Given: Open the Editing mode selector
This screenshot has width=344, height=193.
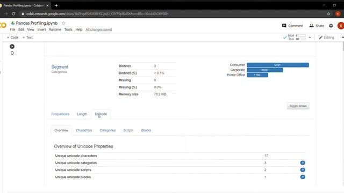Looking at the screenshot, I should (326, 38).
